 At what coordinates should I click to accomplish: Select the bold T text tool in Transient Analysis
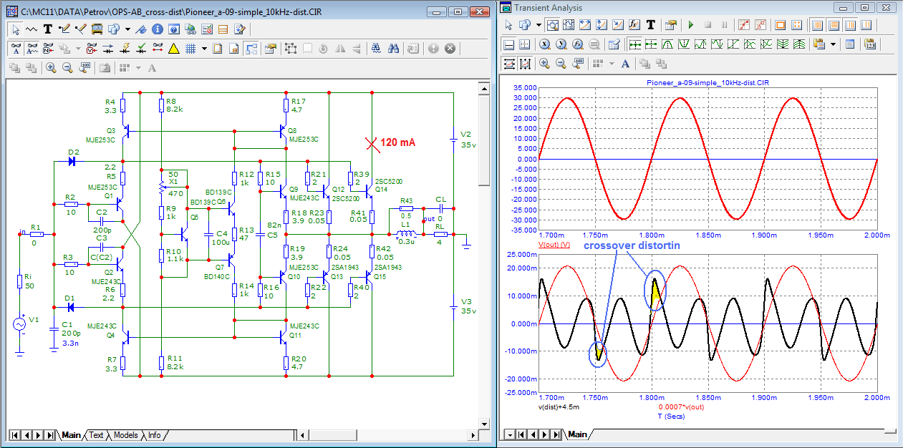tap(651, 25)
